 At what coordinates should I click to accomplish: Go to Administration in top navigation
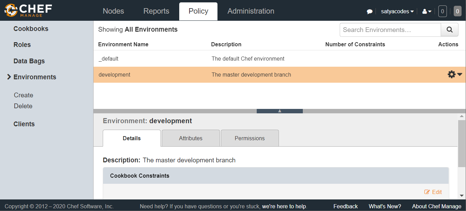(251, 11)
